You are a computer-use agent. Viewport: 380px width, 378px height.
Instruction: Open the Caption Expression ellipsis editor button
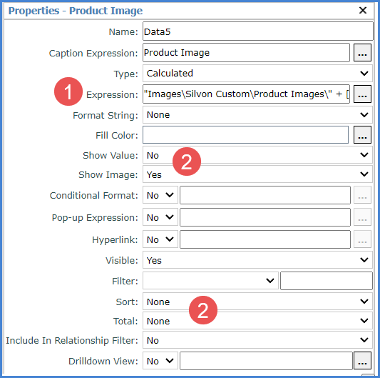pyautogui.click(x=362, y=53)
